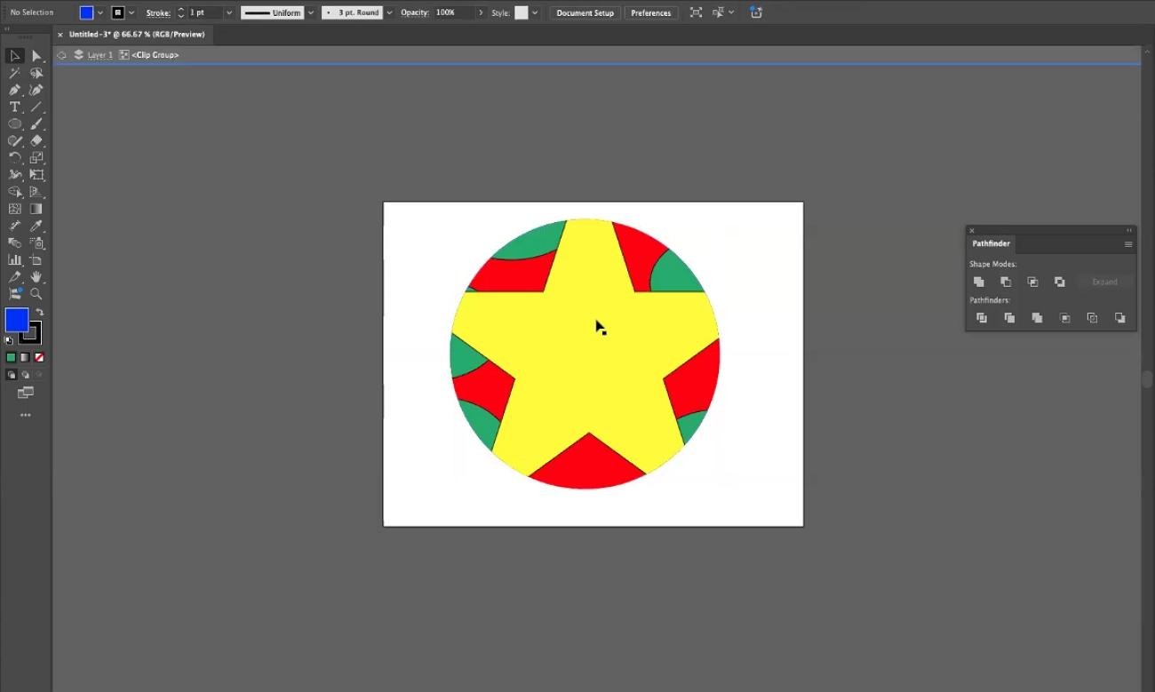
Task: Open Document Setup
Action: pyautogui.click(x=585, y=12)
